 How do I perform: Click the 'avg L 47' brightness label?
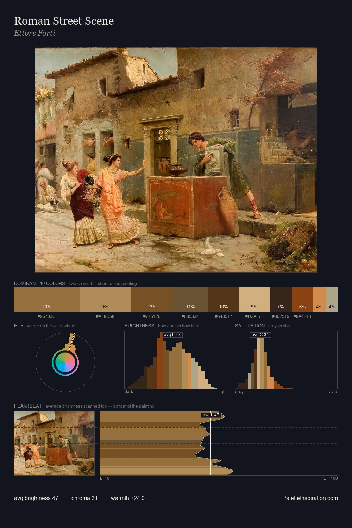(x=172, y=335)
